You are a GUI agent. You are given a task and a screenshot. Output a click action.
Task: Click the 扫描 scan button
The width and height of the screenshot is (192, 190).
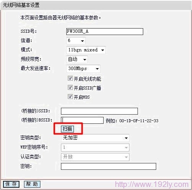[x=67, y=129]
